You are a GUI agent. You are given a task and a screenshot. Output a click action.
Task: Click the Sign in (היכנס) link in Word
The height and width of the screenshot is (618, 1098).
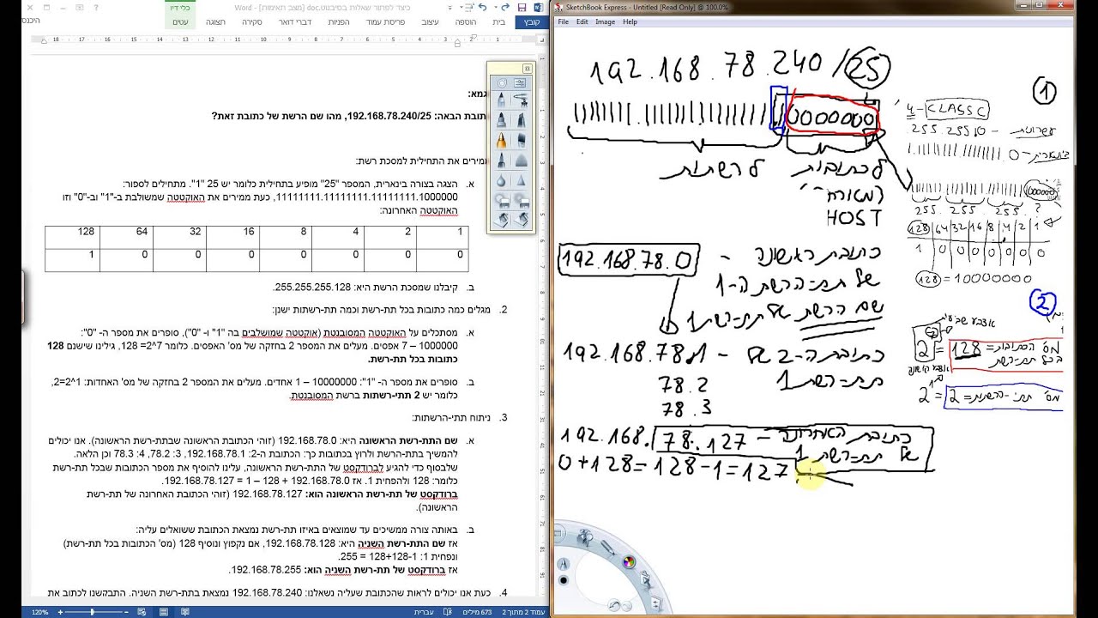tap(30, 21)
